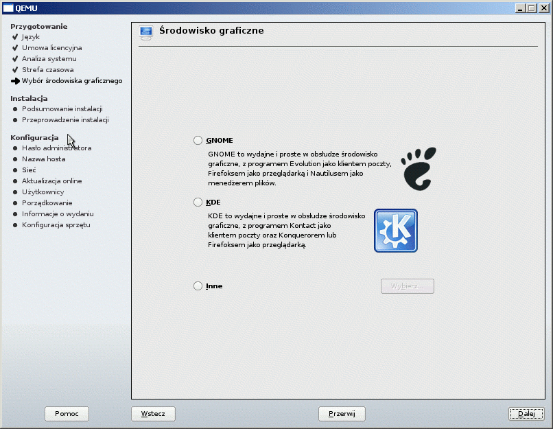553x429 pixels.
Task: Click the desktop monitor icon beside the heading
Action: [x=145, y=32]
